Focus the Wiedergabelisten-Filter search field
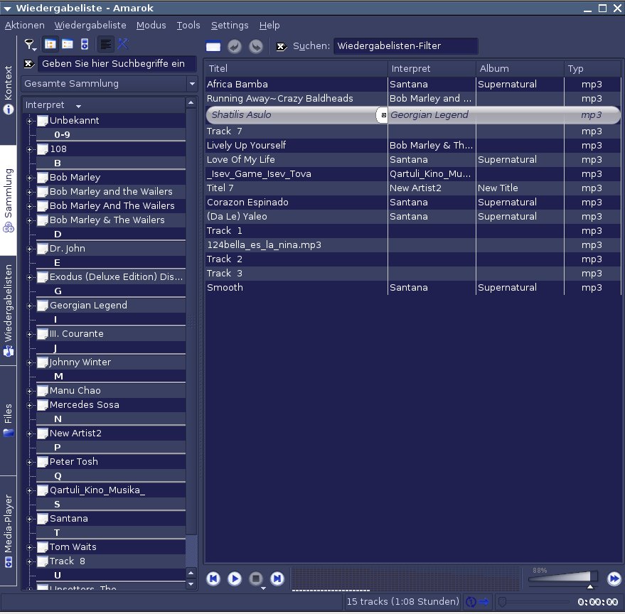 pos(406,46)
